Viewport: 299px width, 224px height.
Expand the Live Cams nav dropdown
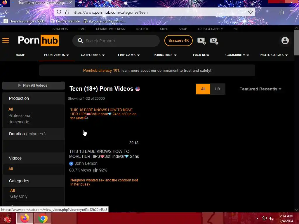pyautogui.click(x=129, y=55)
